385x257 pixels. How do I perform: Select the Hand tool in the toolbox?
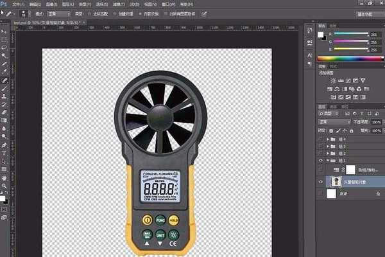pos(4,178)
